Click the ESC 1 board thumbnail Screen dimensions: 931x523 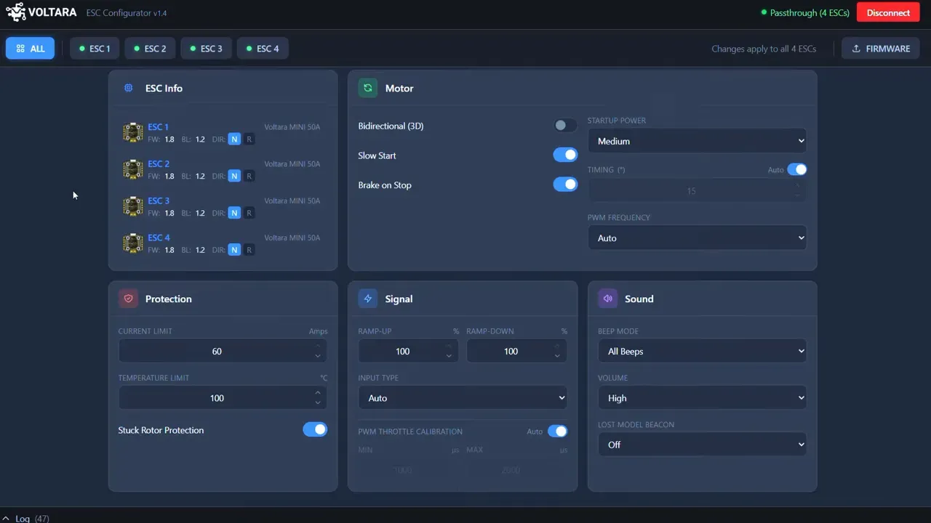point(133,132)
